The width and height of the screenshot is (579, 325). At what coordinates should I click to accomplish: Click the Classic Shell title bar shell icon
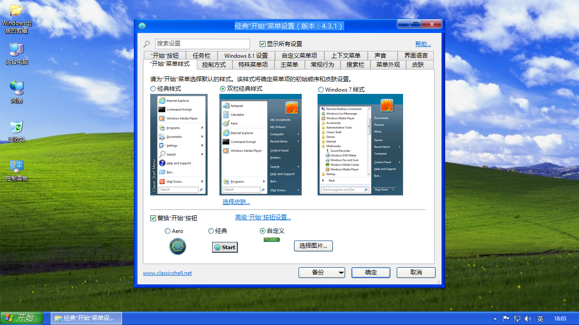pyautogui.click(x=142, y=26)
